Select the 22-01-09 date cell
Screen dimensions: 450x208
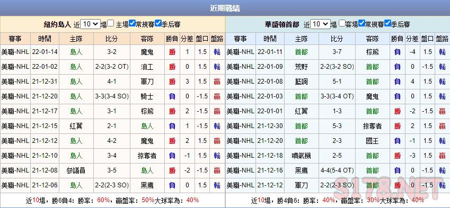[x=270, y=67]
